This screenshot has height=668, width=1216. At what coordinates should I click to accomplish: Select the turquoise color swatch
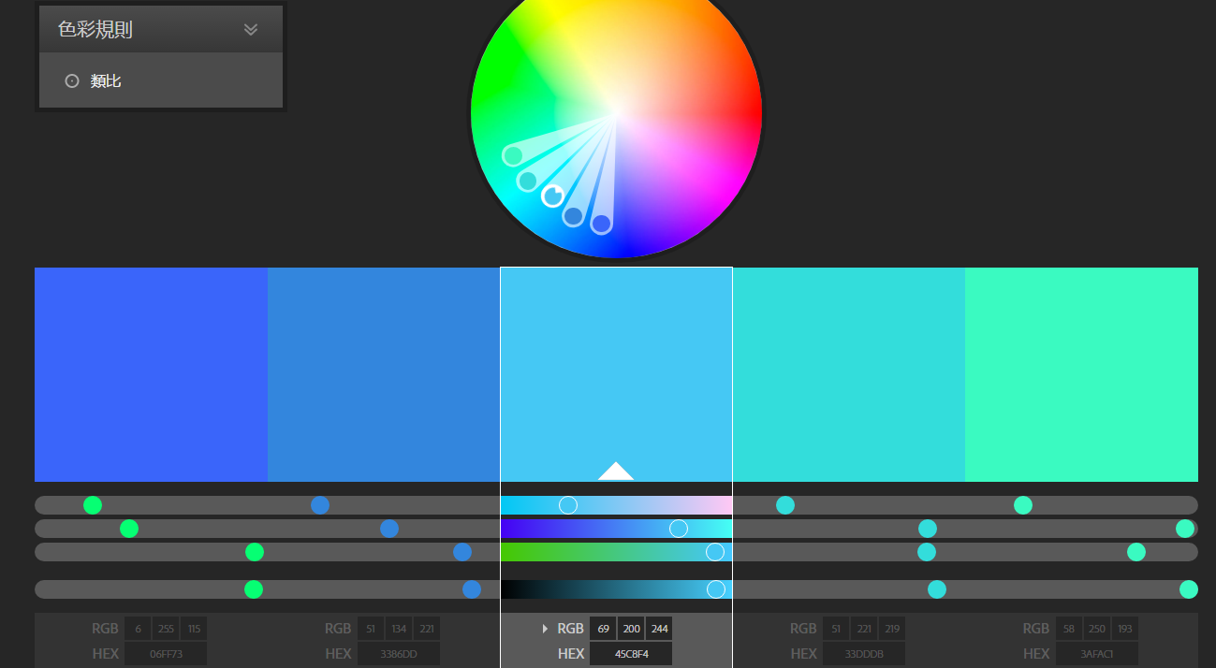pos(849,374)
